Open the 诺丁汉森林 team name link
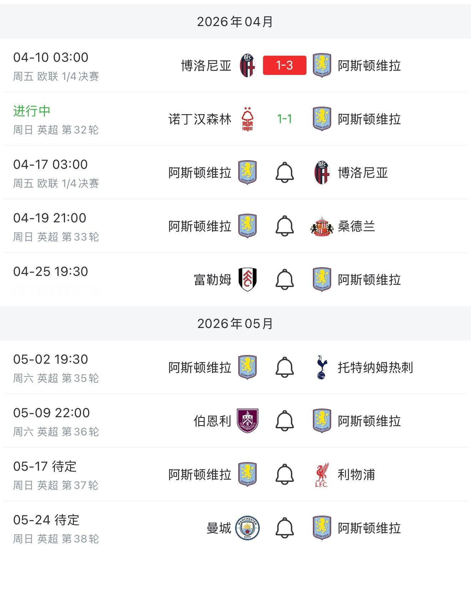 point(200,119)
